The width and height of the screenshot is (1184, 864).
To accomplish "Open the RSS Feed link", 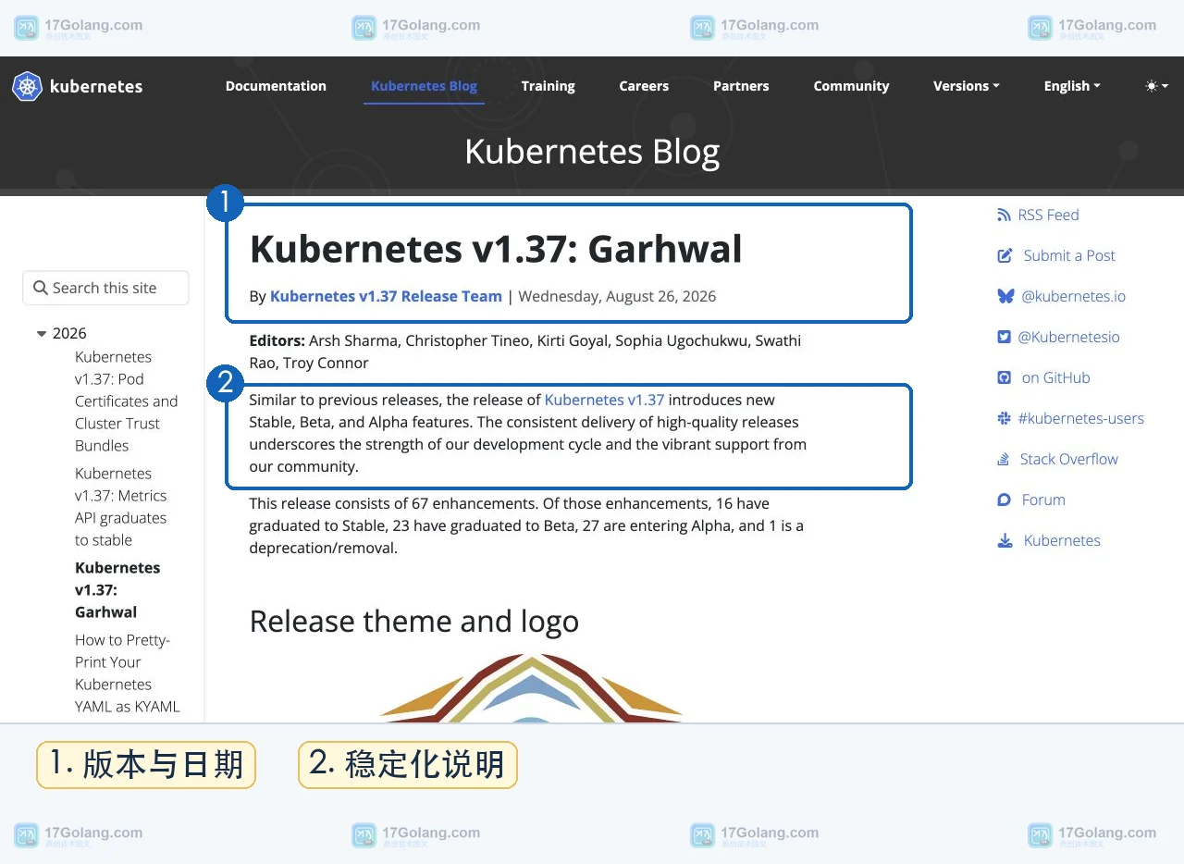I will pos(1048,215).
